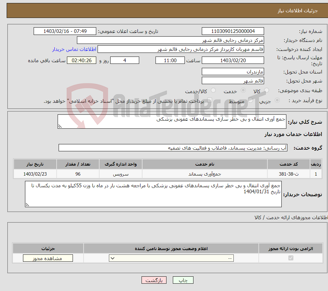Viewport: 328px width, 291px height.
Task: Click the announcement date field 1403/02/16
Action: [65, 31]
